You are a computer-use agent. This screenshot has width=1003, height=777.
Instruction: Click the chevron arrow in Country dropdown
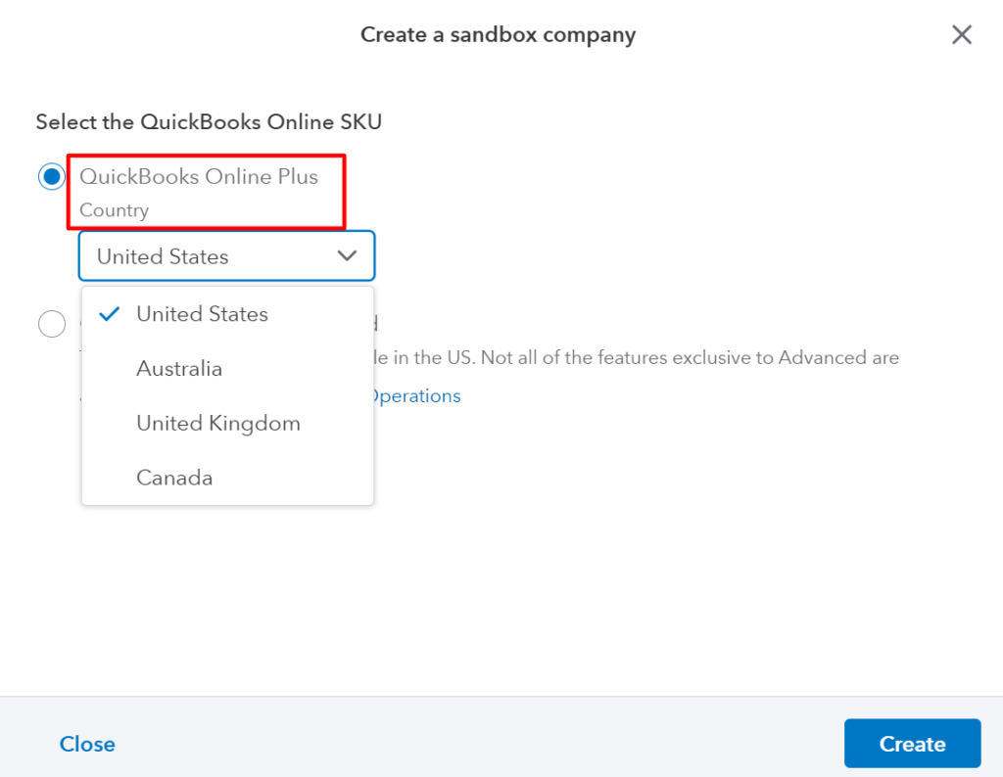(x=347, y=256)
